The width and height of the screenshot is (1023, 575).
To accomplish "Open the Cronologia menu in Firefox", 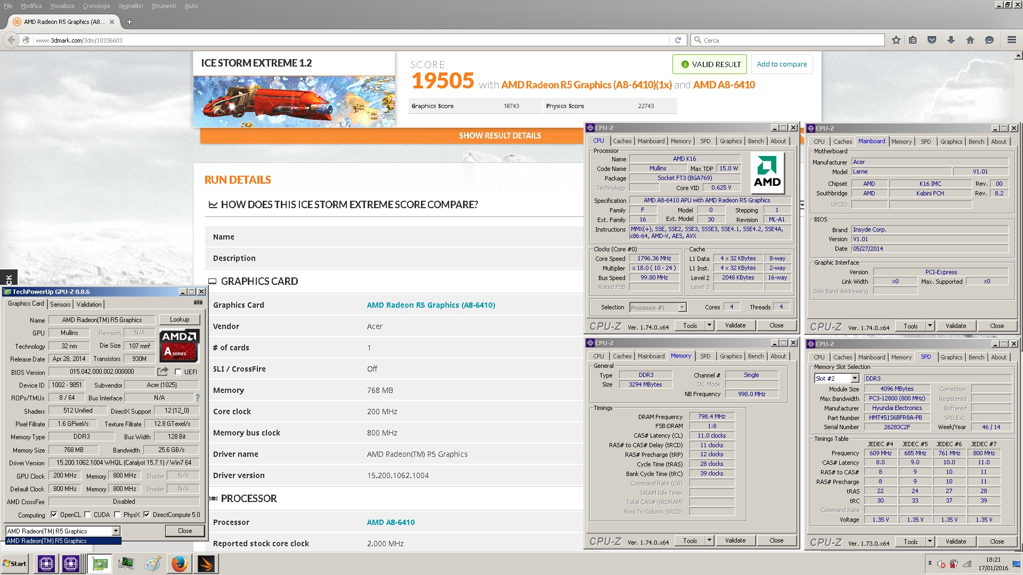I will point(96,6).
